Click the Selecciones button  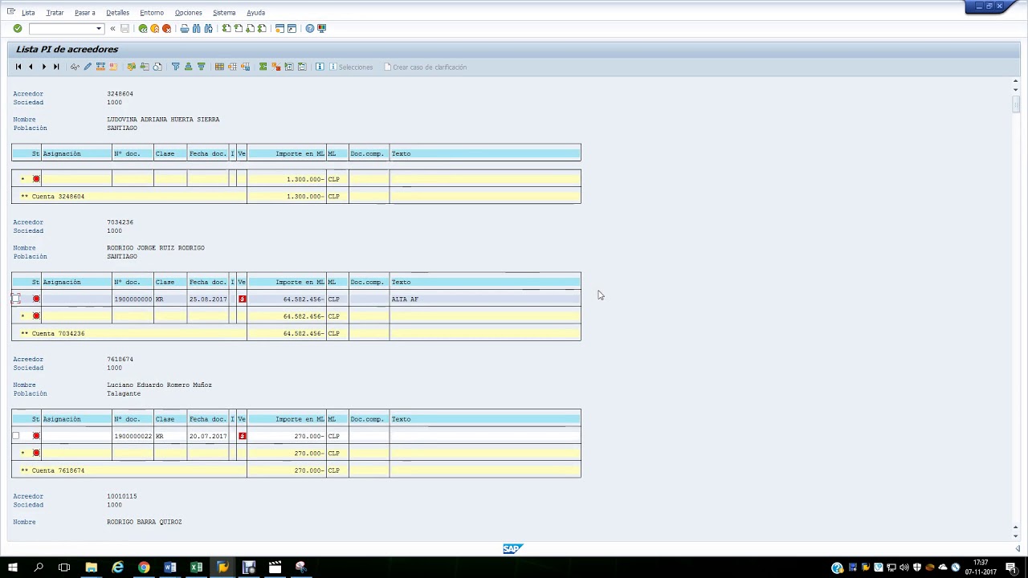coord(351,67)
